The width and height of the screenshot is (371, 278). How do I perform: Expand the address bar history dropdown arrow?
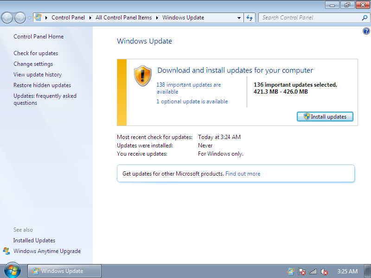(x=239, y=18)
